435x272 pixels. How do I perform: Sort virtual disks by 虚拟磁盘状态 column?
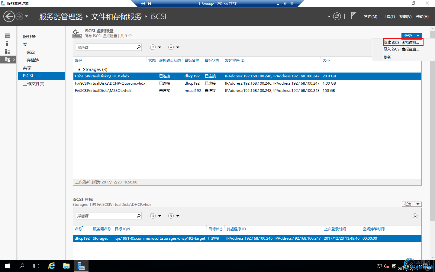tap(170, 60)
